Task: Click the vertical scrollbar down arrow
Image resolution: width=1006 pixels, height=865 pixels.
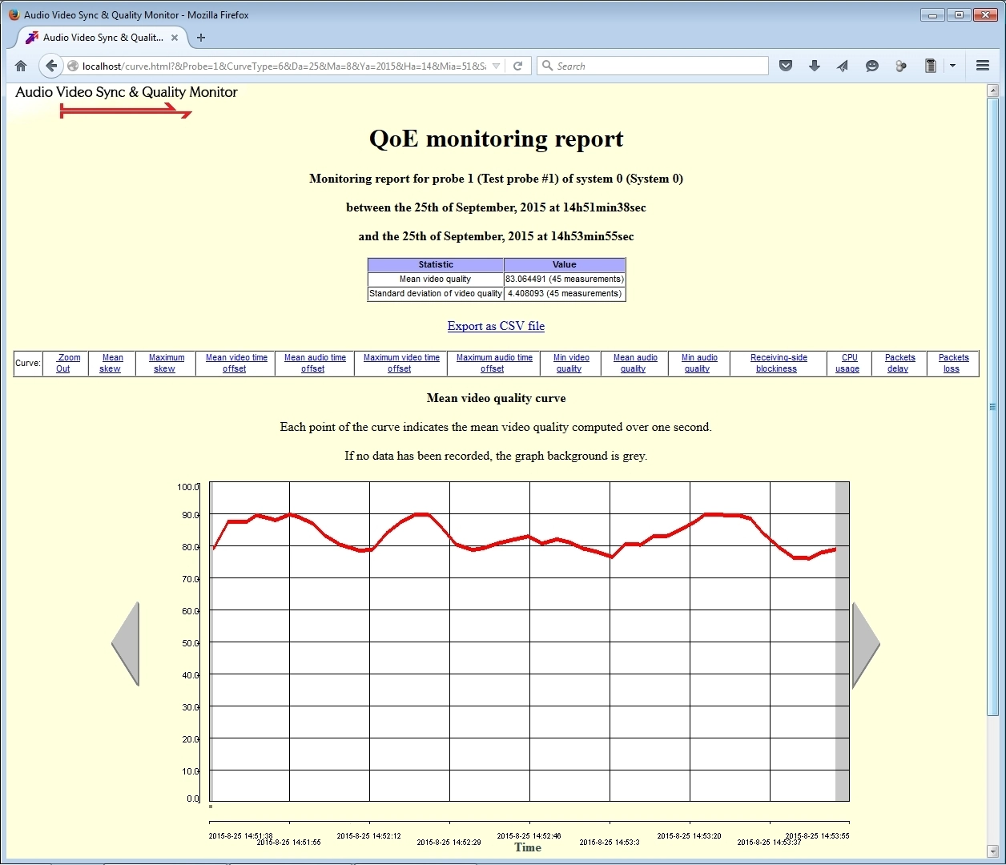Action: (x=993, y=851)
